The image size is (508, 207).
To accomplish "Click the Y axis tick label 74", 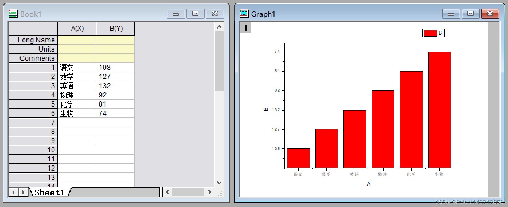I will click(277, 51).
